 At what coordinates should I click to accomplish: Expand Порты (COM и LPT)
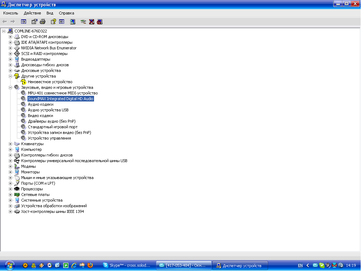10,184
